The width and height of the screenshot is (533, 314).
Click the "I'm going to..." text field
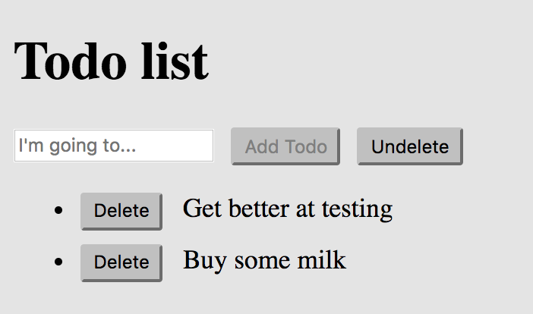(113, 146)
